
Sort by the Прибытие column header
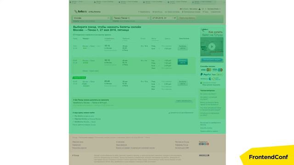[126, 38]
